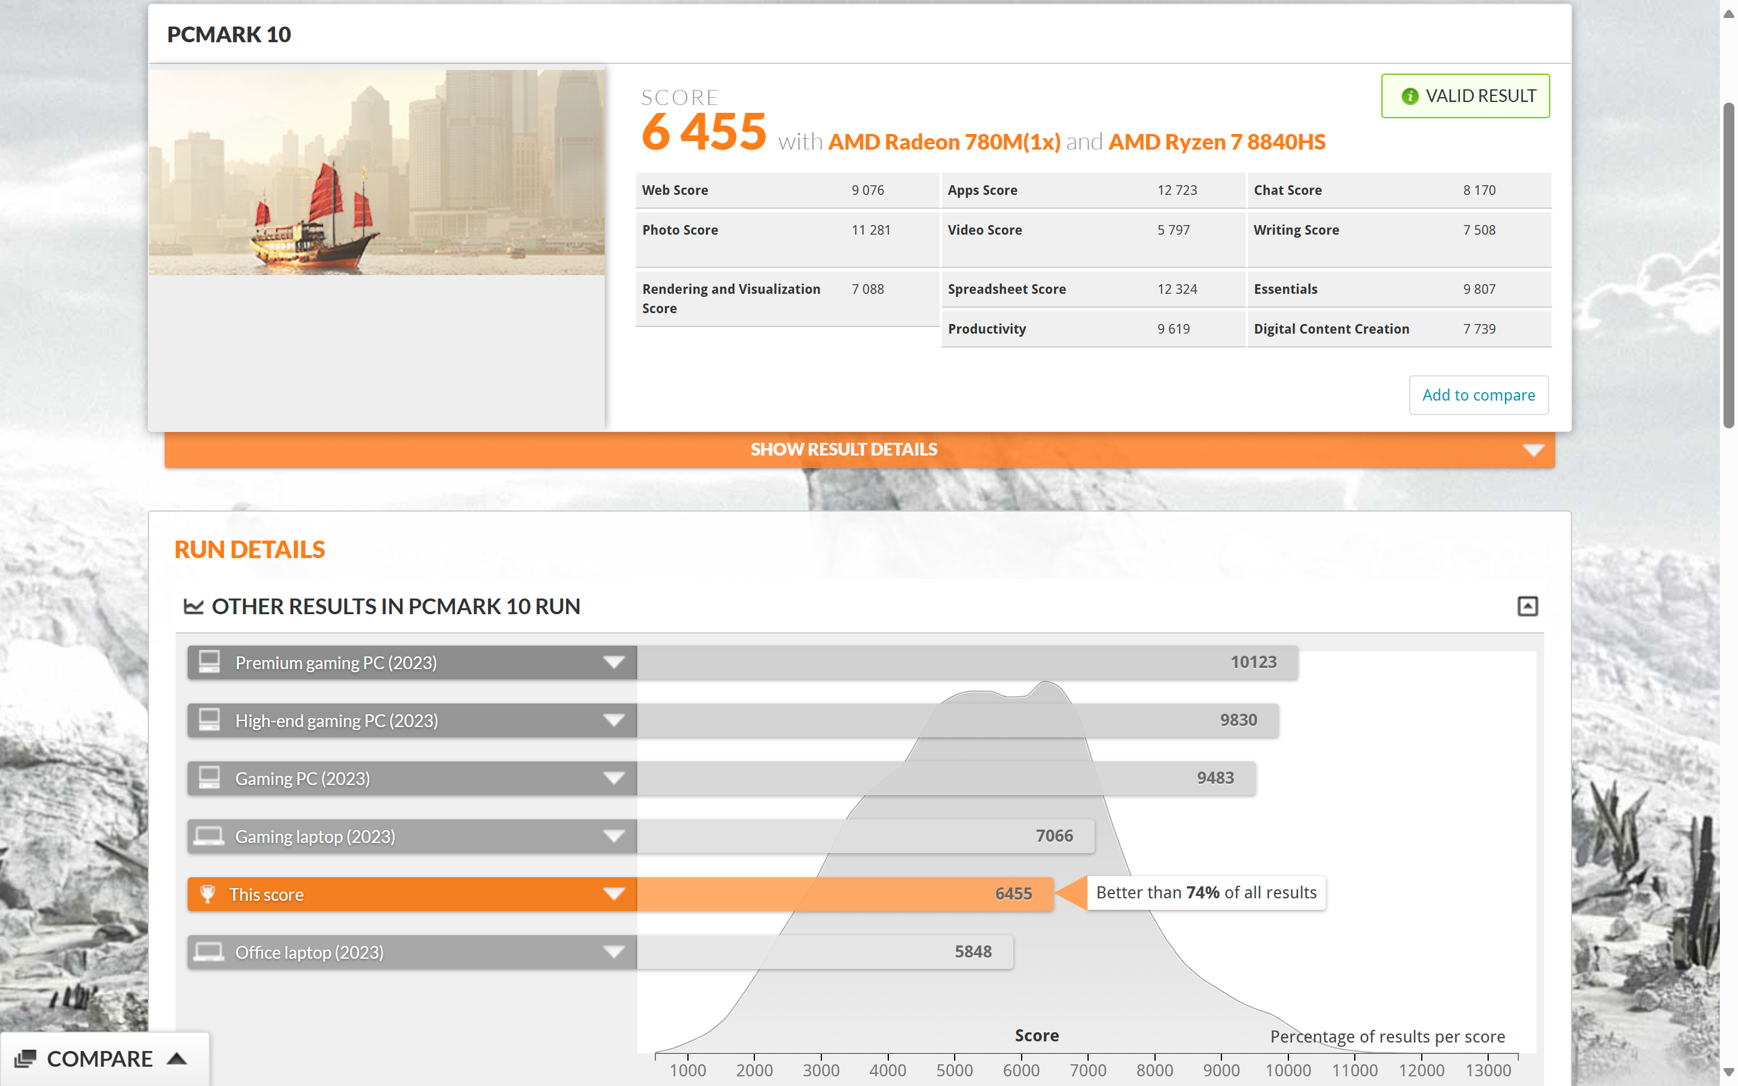Image resolution: width=1738 pixels, height=1086 pixels.
Task: Click Add to compare button
Action: pyautogui.click(x=1478, y=395)
